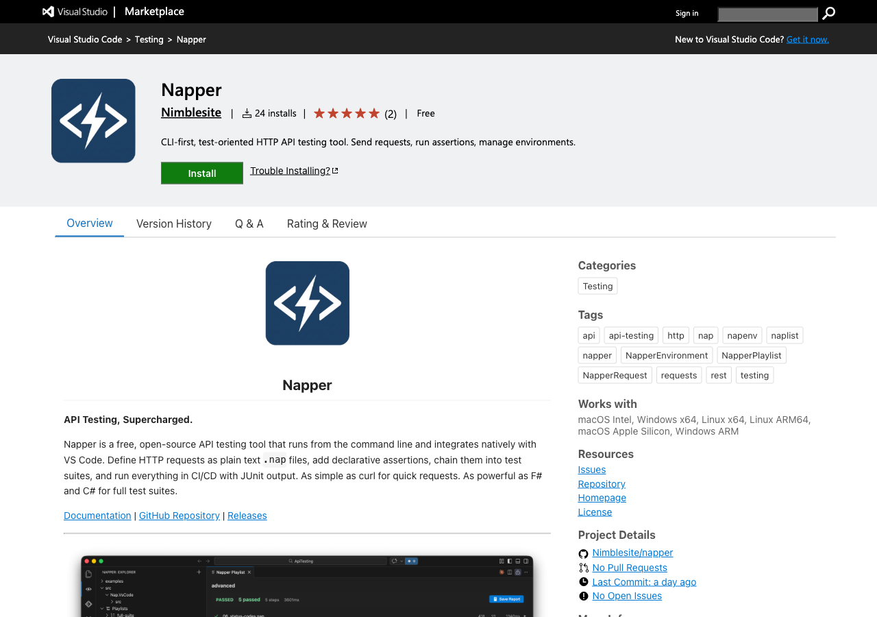Select the Overview tab
Image resolution: width=877 pixels, height=617 pixels.
click(90, 223)
